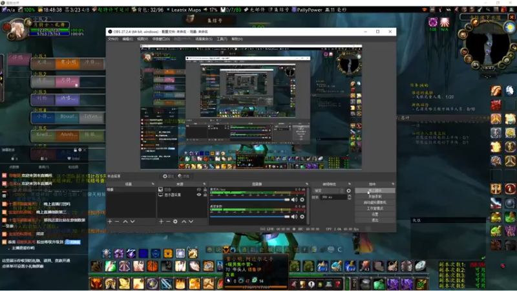Click purple buff icon near minimap
The height and width of the screenshot is (291, 517).
pyautogui.click(x=432, y=23)
